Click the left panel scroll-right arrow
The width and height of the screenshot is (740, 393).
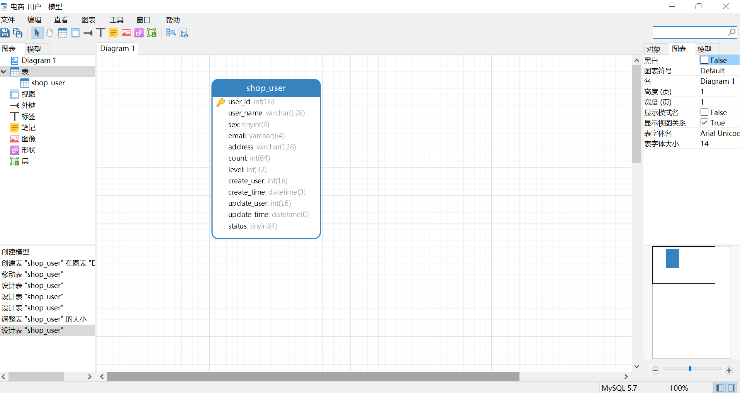pos(90,376)
